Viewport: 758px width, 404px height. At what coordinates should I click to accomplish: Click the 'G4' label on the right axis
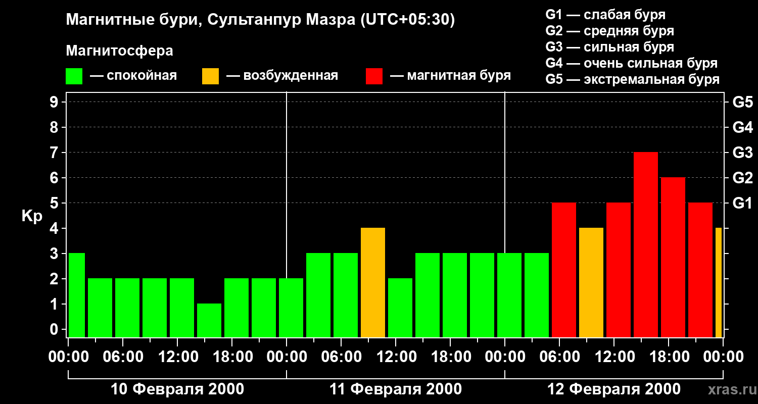point(742,127)
